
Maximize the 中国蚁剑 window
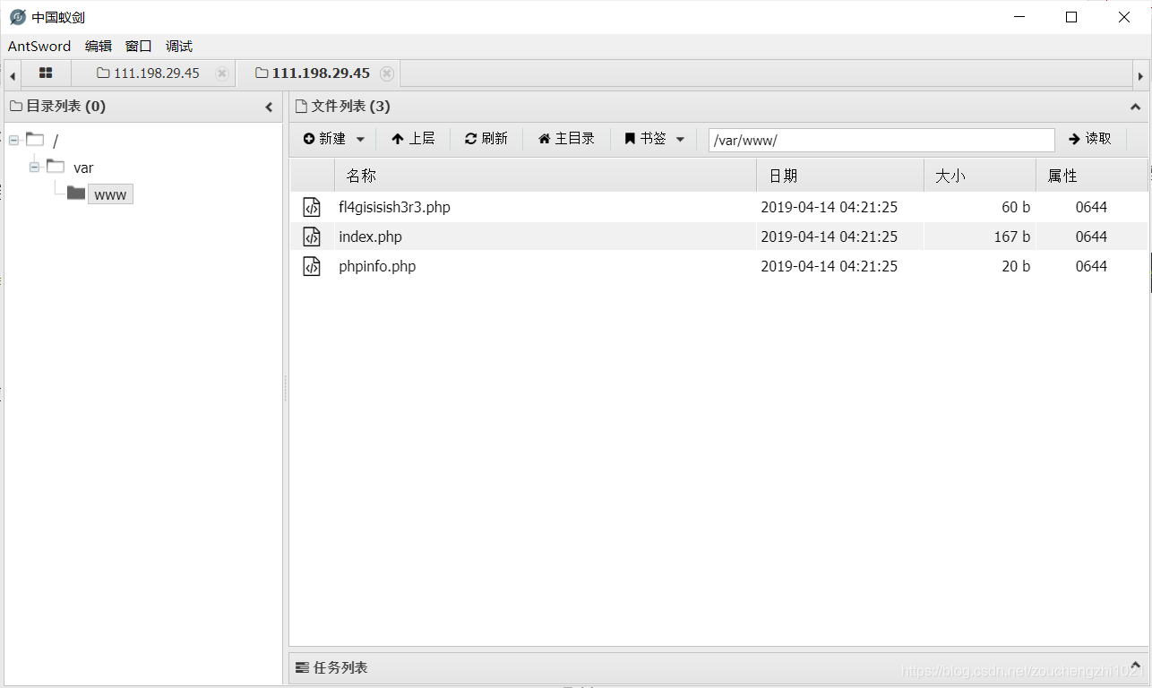[1071, 17]
